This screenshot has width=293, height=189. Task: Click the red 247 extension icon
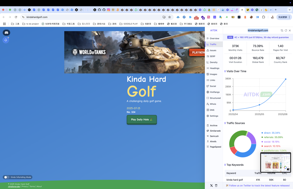(196, 18)
